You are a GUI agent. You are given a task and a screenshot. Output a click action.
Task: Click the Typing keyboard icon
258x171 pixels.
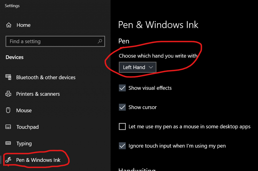click(8, 143)
